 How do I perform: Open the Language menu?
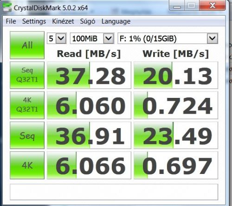click(x=116, y=21)
